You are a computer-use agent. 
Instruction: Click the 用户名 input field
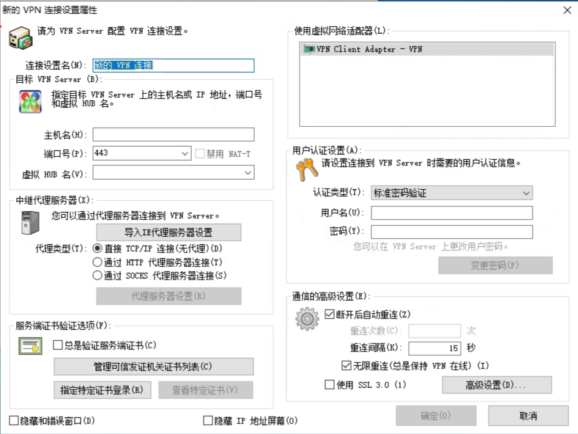click(x=451, y=213)
